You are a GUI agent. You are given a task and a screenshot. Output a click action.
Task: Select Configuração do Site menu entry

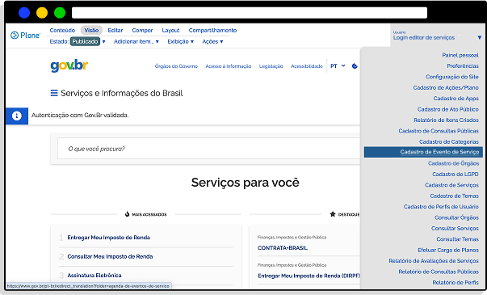tap(452, 77)
